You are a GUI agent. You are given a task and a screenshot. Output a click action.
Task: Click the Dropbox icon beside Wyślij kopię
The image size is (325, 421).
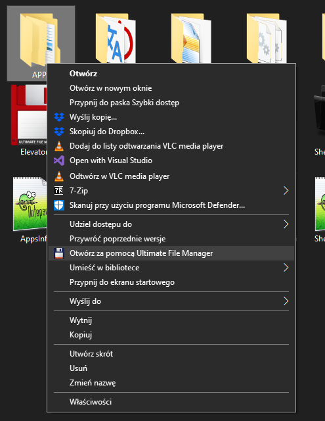click(x=59, y=117)
